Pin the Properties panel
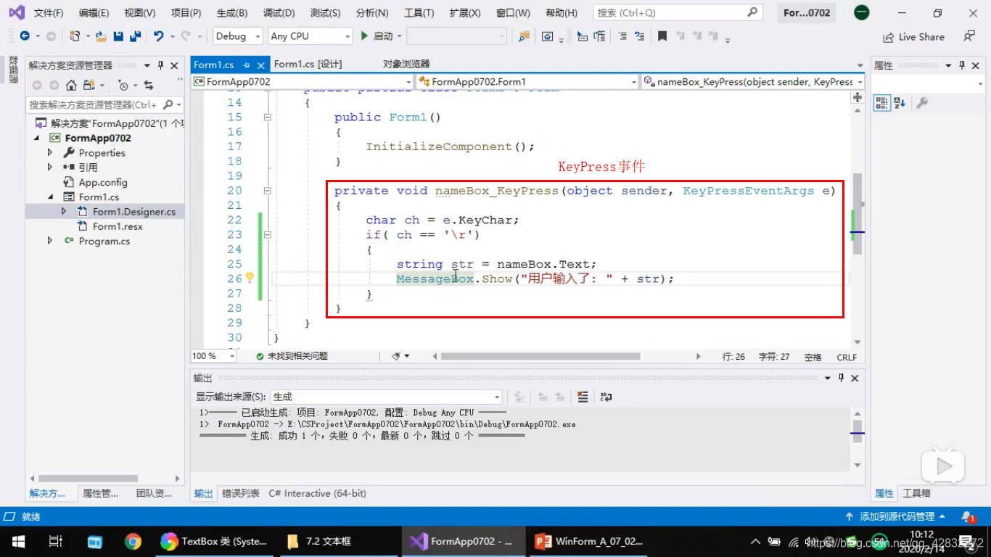The image size is (991, 557). pyautogui.click(x=963, y=65)
